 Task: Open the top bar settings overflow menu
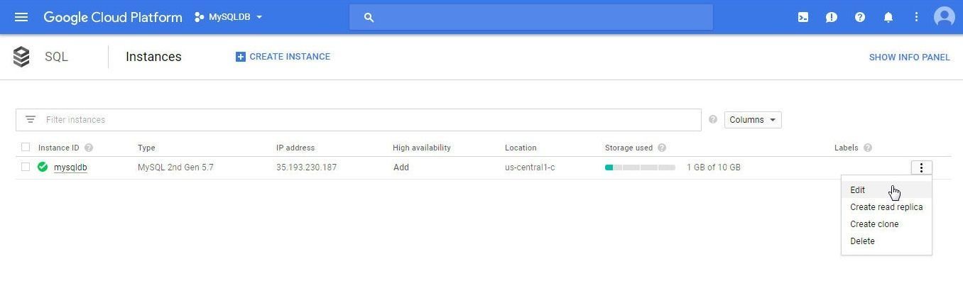917,17
